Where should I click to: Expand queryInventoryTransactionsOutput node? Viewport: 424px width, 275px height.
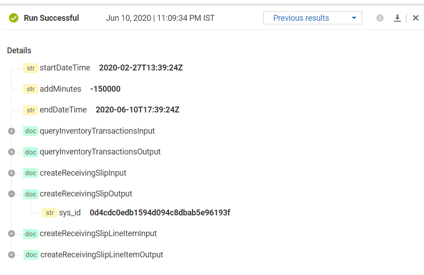(x=12, y=152)
